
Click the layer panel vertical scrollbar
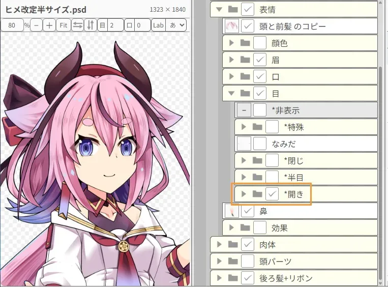381,174
